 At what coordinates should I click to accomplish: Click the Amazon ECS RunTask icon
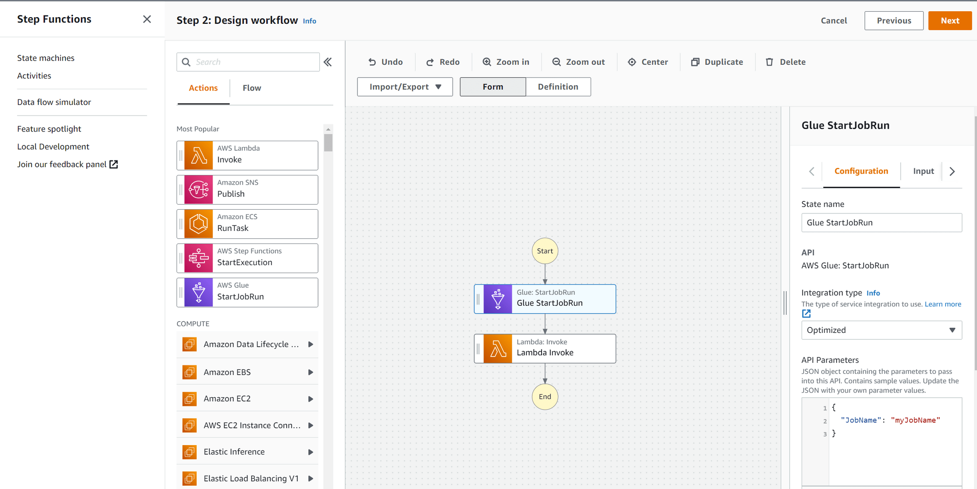pyautogui.click(x=198, y=224)
